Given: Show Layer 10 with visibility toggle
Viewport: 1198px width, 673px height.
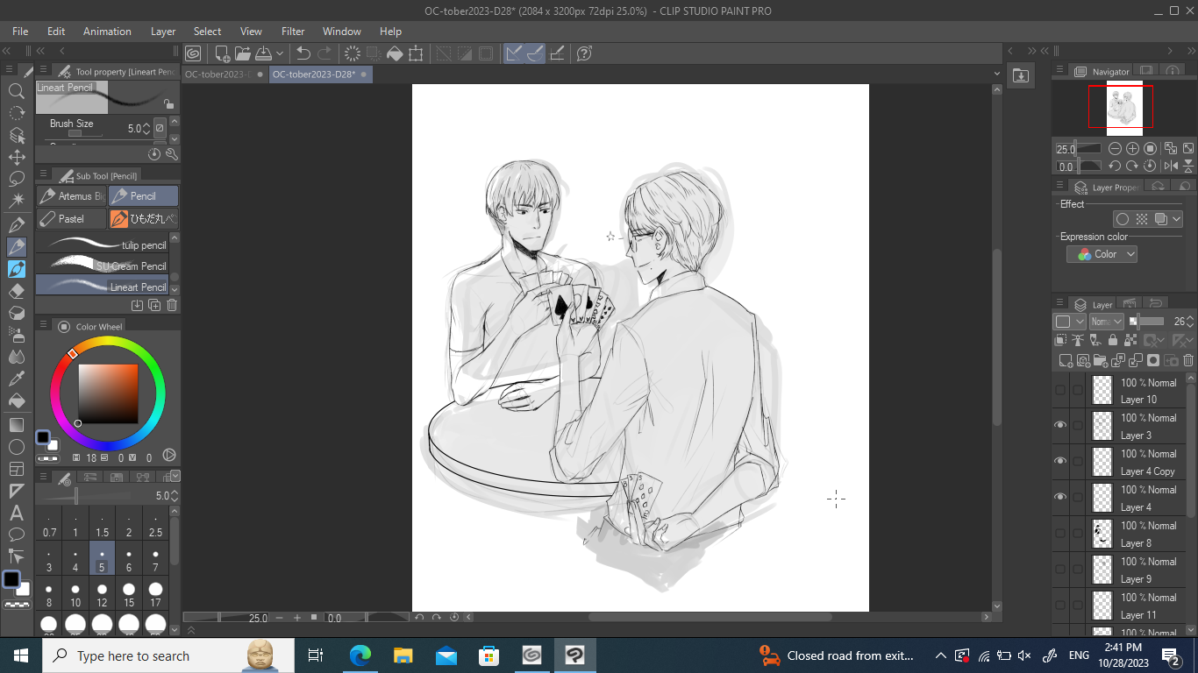Looking at the screenshot, I should pos(1060,390).
